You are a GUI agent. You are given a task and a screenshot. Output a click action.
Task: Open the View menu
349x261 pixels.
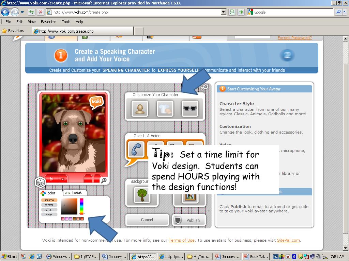[x=32, y=22]
